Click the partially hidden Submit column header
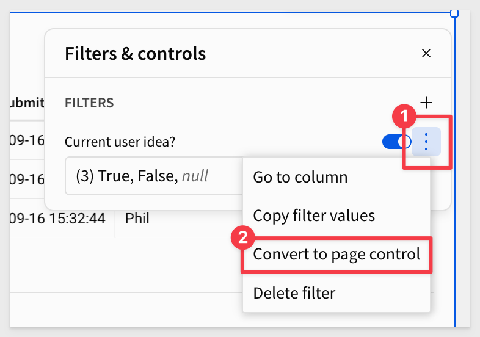 point(27,103)
